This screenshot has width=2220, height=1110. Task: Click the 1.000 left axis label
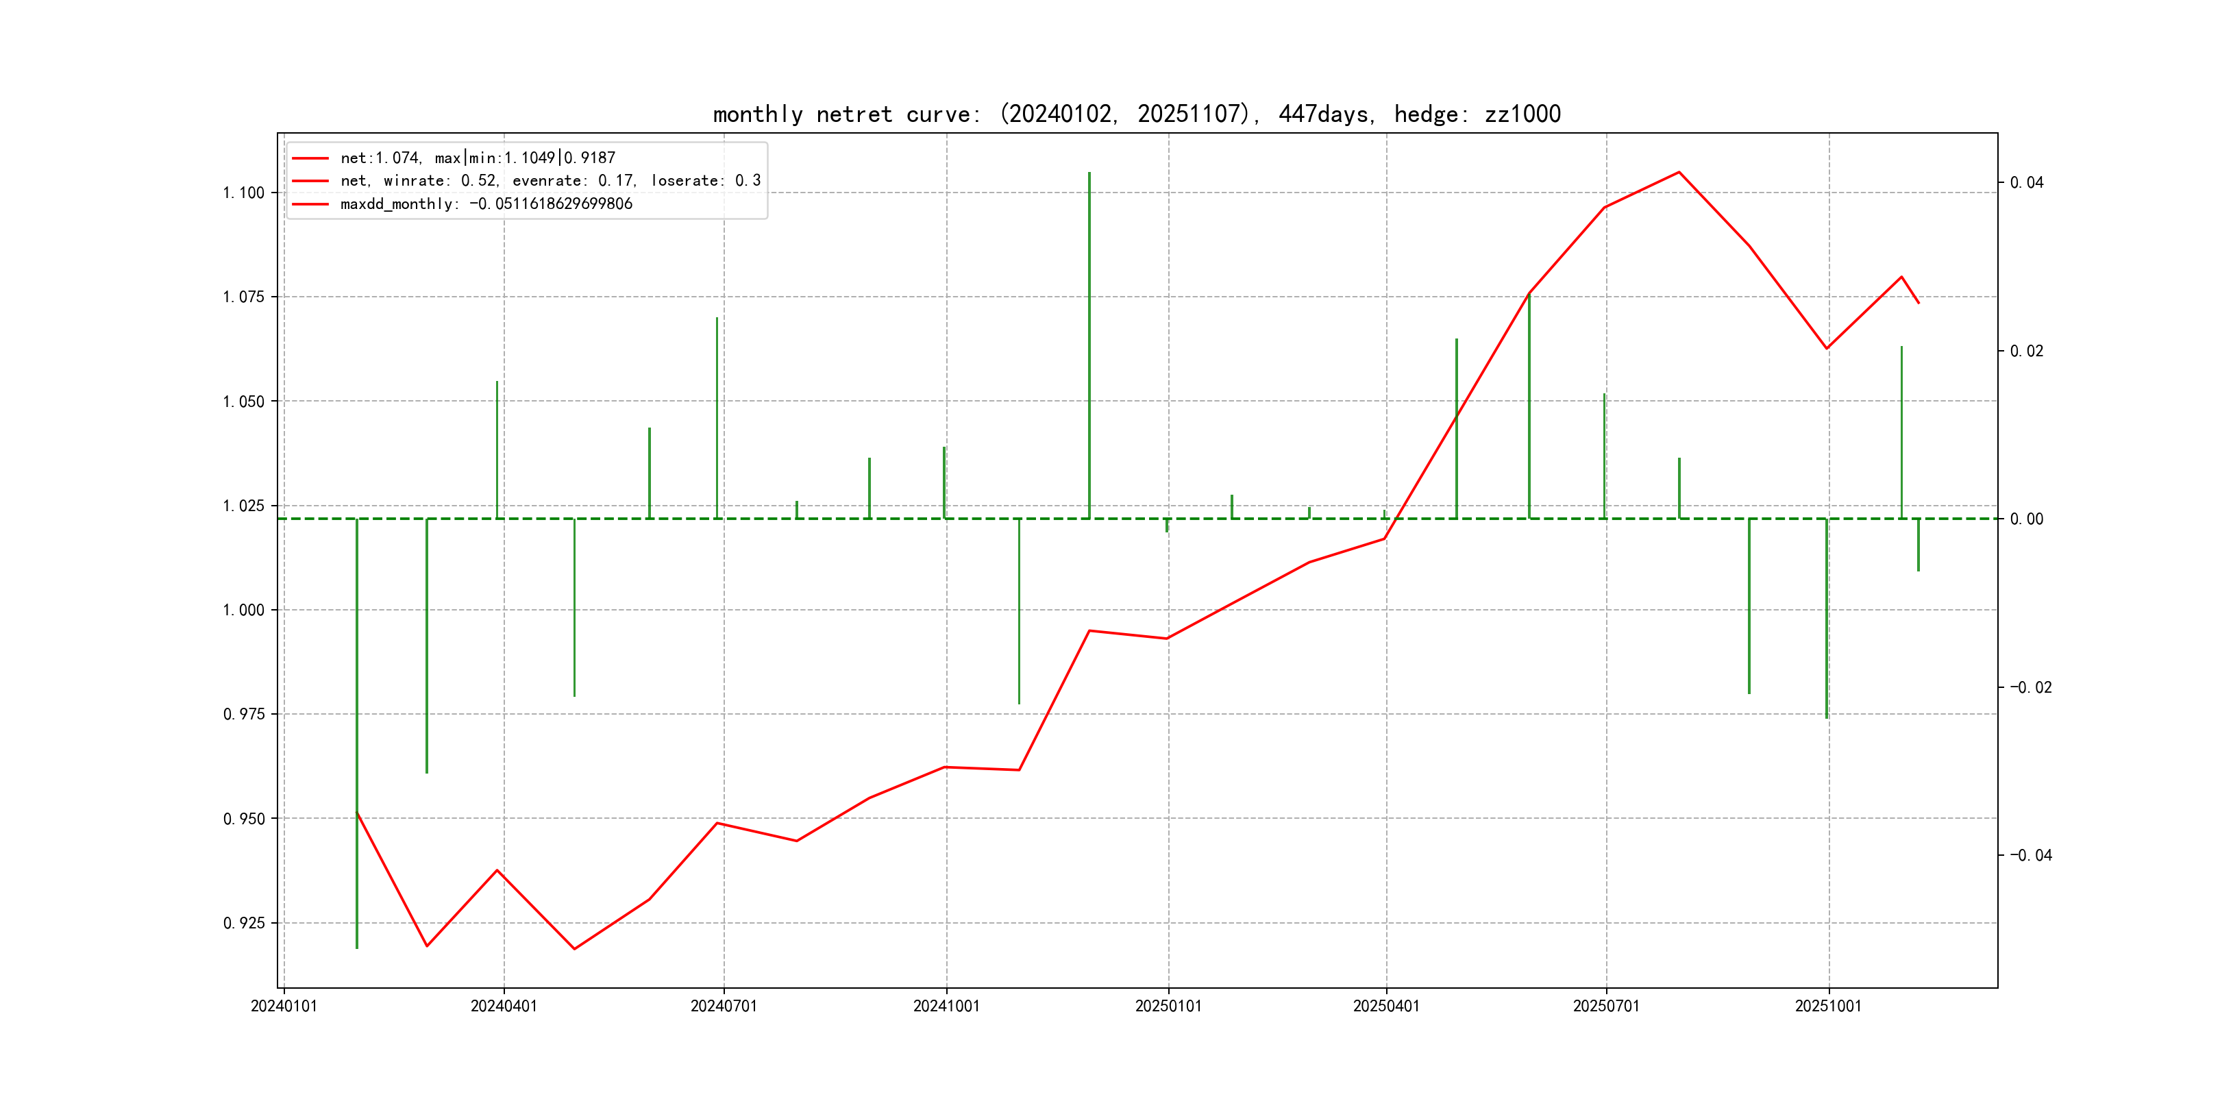click(x=244, y=610)
